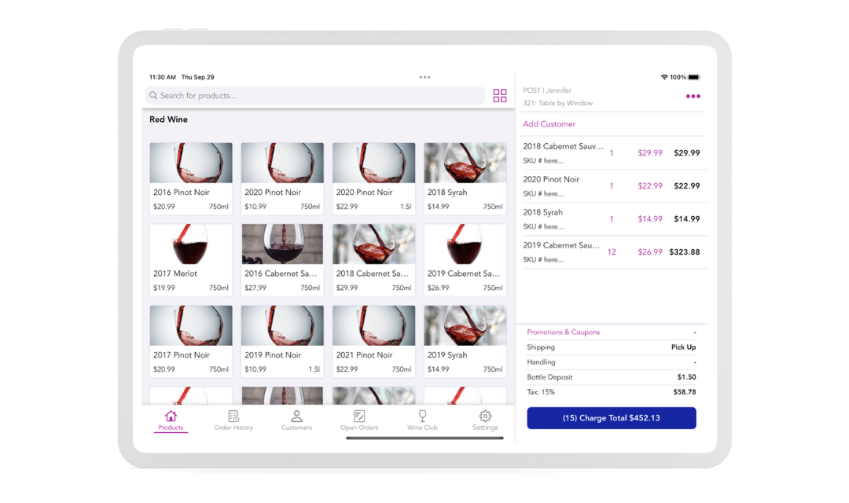
Task: Select 2018 Syrah product card
Action: tap(465, 178)
